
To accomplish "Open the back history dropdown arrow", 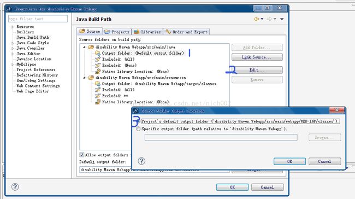I will click(x=262, y=19).
